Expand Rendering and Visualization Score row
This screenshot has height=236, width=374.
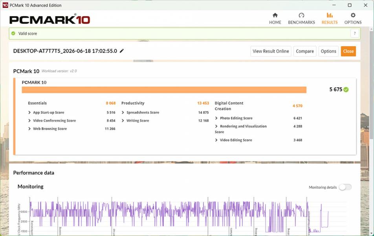(x=216, y=126)
